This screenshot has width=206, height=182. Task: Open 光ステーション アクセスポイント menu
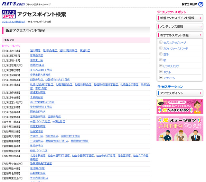click(180, 93)
